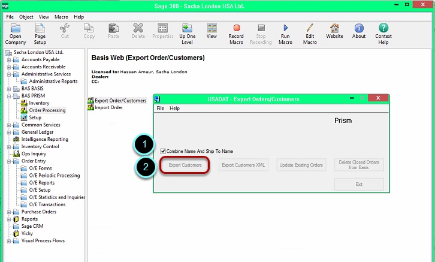Expand the Common Services node
This screenshot has height=262, width=435.
tap(9, 125)
